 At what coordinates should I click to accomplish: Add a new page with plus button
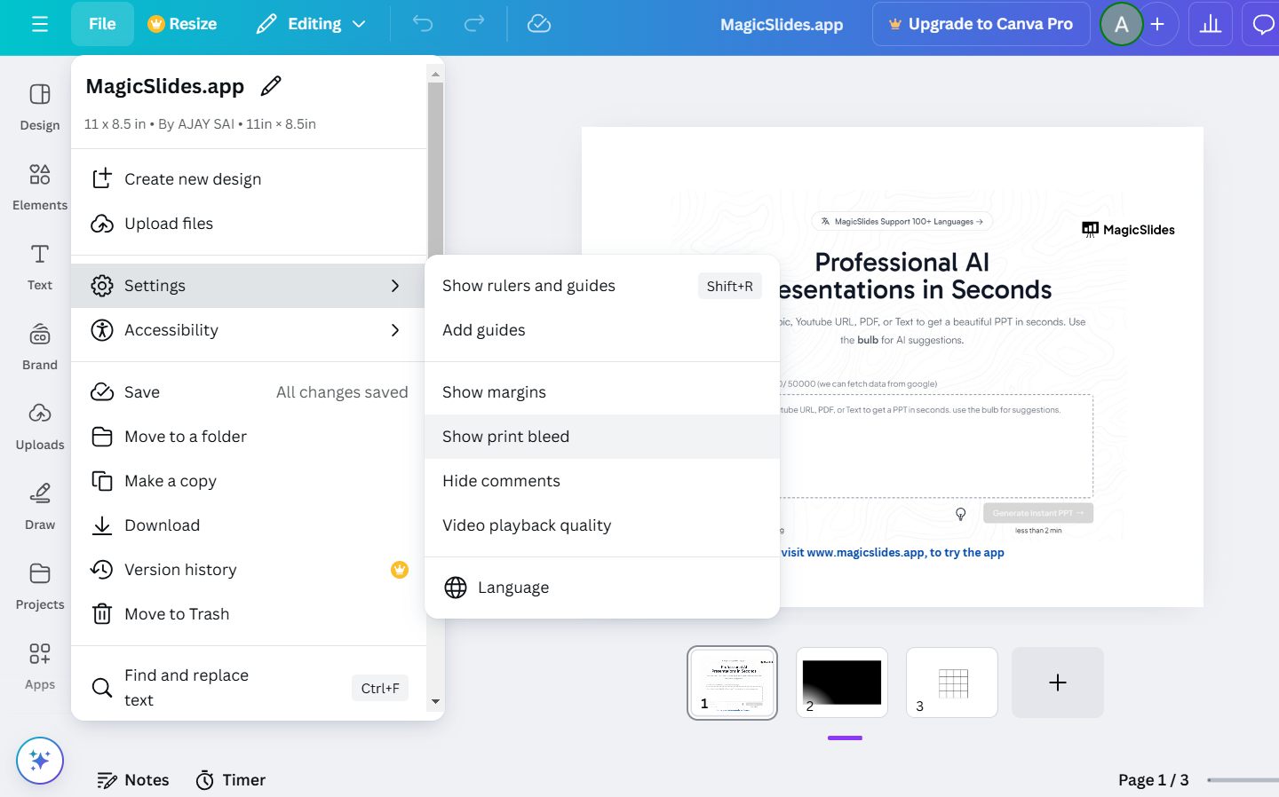click(1058, 683)
